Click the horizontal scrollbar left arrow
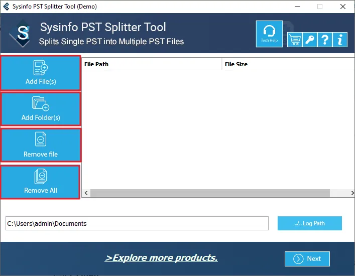Viewport: 355px width, 276px height. coord(86,193)
